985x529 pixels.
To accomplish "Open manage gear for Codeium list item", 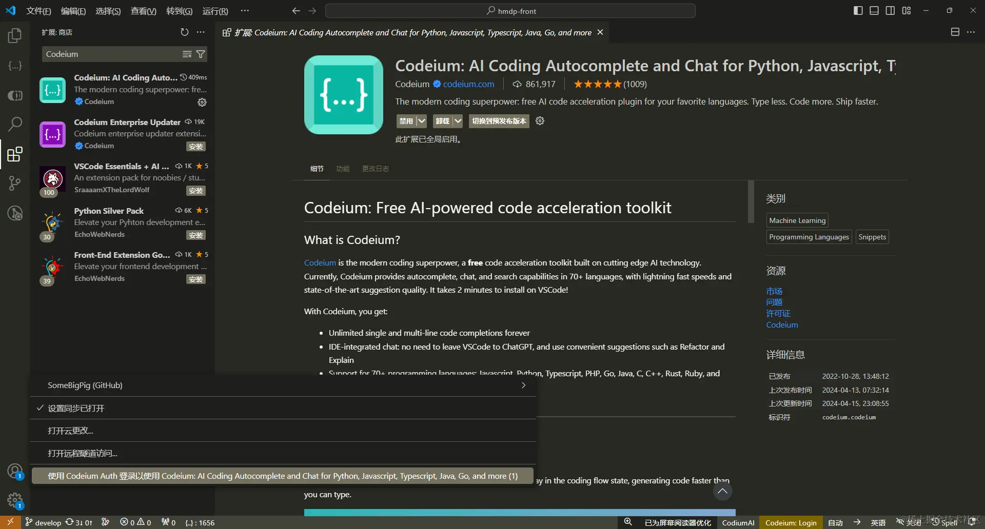I will point(202,103).
